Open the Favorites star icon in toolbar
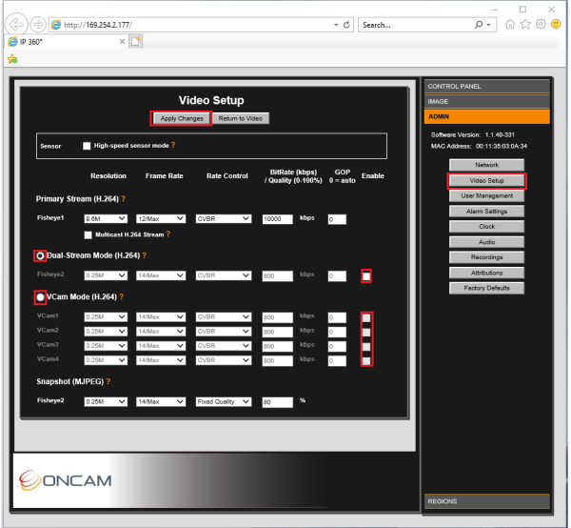This screenshot has width=571, height=528. coord(525,25)
